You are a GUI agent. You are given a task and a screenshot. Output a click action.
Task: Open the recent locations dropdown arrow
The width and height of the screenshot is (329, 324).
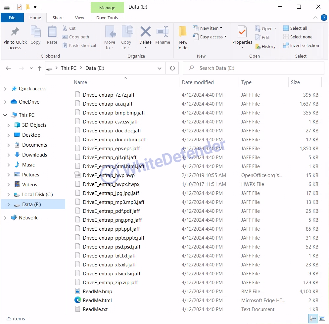pyautogui.click(x=31, y=68)
